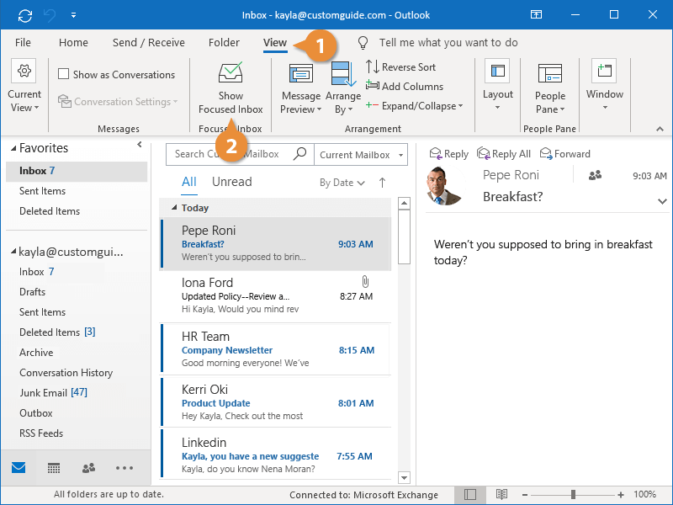Click message list scroll down arrow
This screenshot has width=673, height=505.
pos(404,477)
